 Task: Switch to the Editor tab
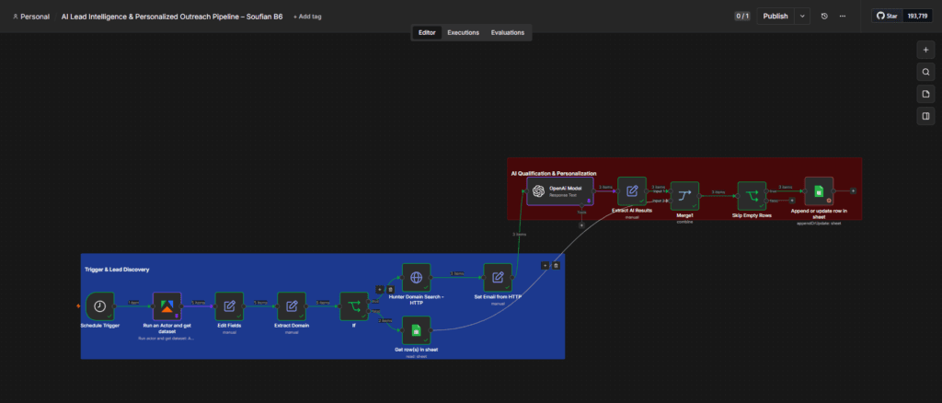[427, 32]
